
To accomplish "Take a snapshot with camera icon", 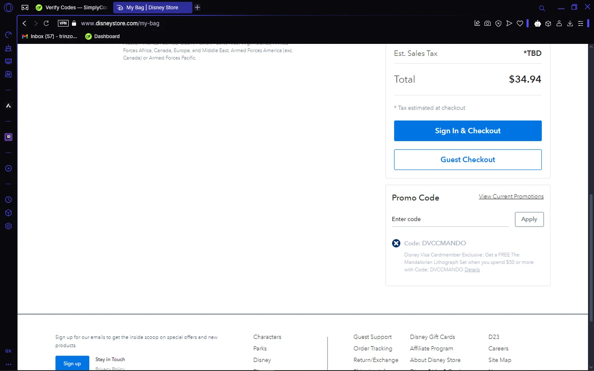I will (x=487, y=23).
